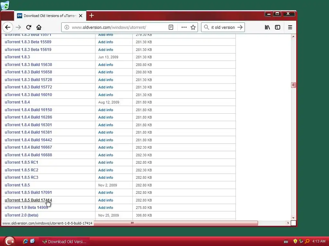Show site information icon in address bar
Viewport: 329px width, 246px height.
pyautogui.click(x=67, y=27)
